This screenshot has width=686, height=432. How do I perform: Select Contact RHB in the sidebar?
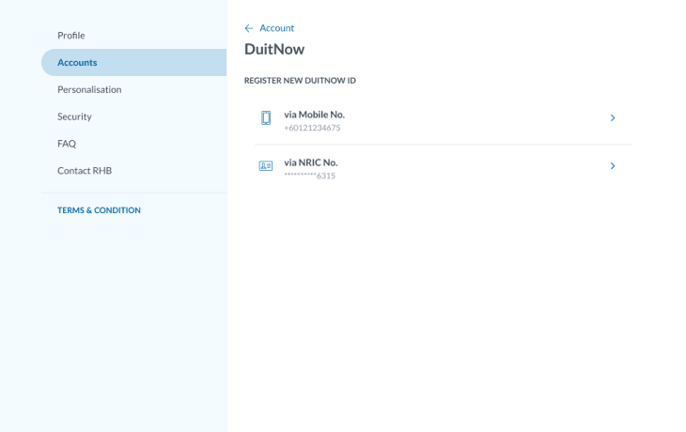tap(85, 171)
